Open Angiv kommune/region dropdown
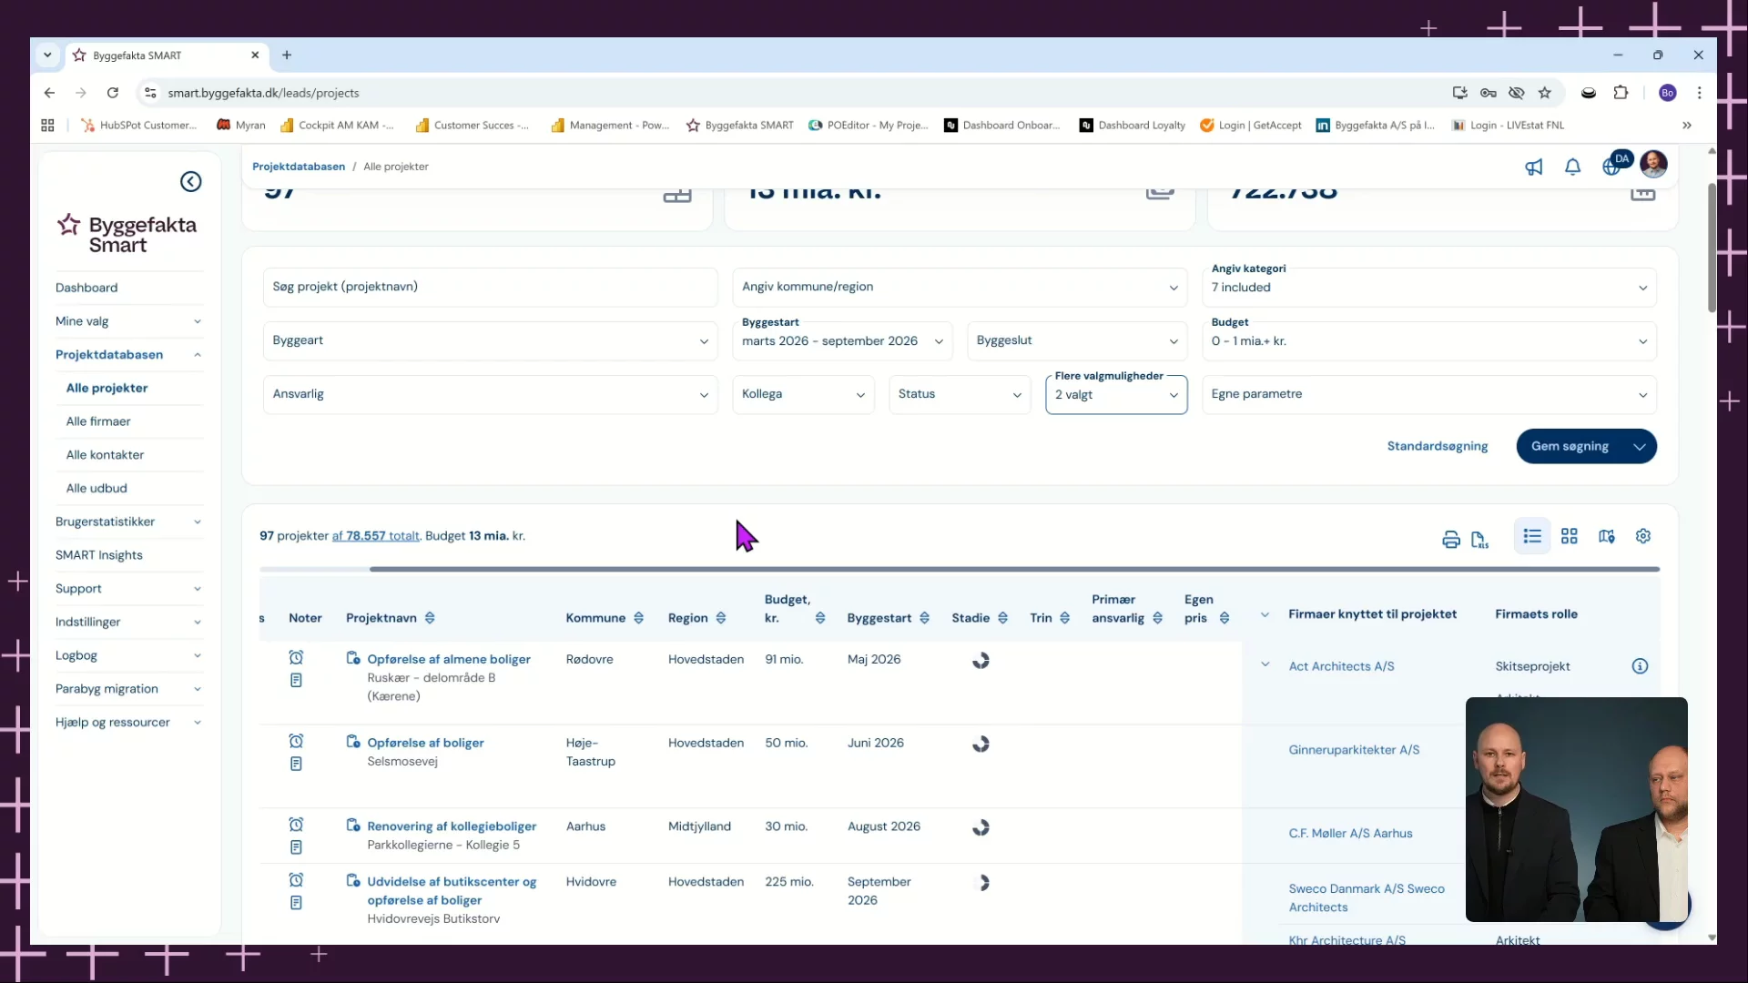This screenshot has width=1748, height=983. click(959, 287)
